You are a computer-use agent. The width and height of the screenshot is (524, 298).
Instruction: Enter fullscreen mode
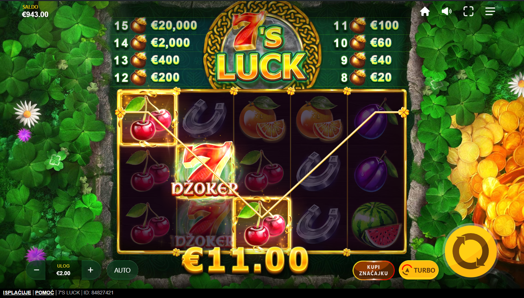click(x=468, y=11)
